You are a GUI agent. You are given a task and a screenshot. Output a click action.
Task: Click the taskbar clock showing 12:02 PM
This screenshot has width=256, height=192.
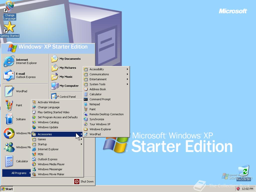click(247, 189)
